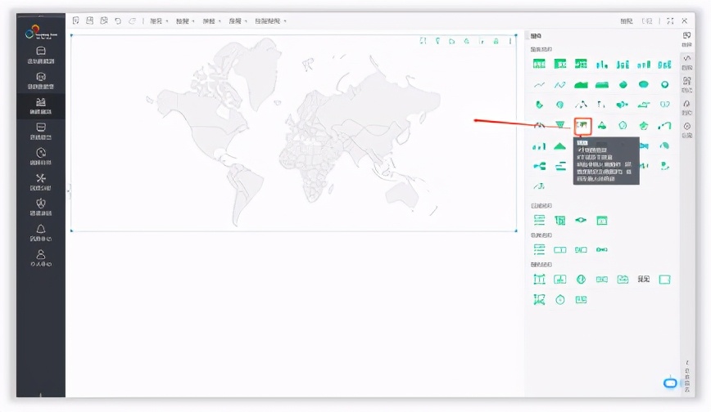Open the vertical dots menu on map
Image resolution: width=711 pixels, height=412 pixels.
point(510,41)
